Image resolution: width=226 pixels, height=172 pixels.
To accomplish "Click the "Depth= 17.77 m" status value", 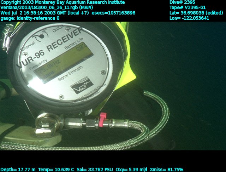I will pyautogui.click(x=18, y=170).
